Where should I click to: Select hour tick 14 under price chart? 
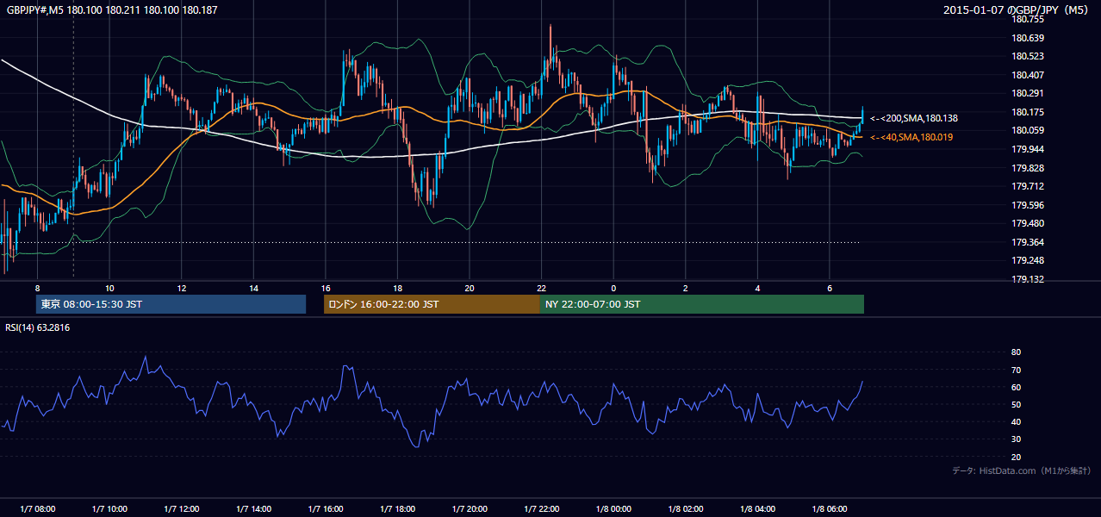coord(253,288)
